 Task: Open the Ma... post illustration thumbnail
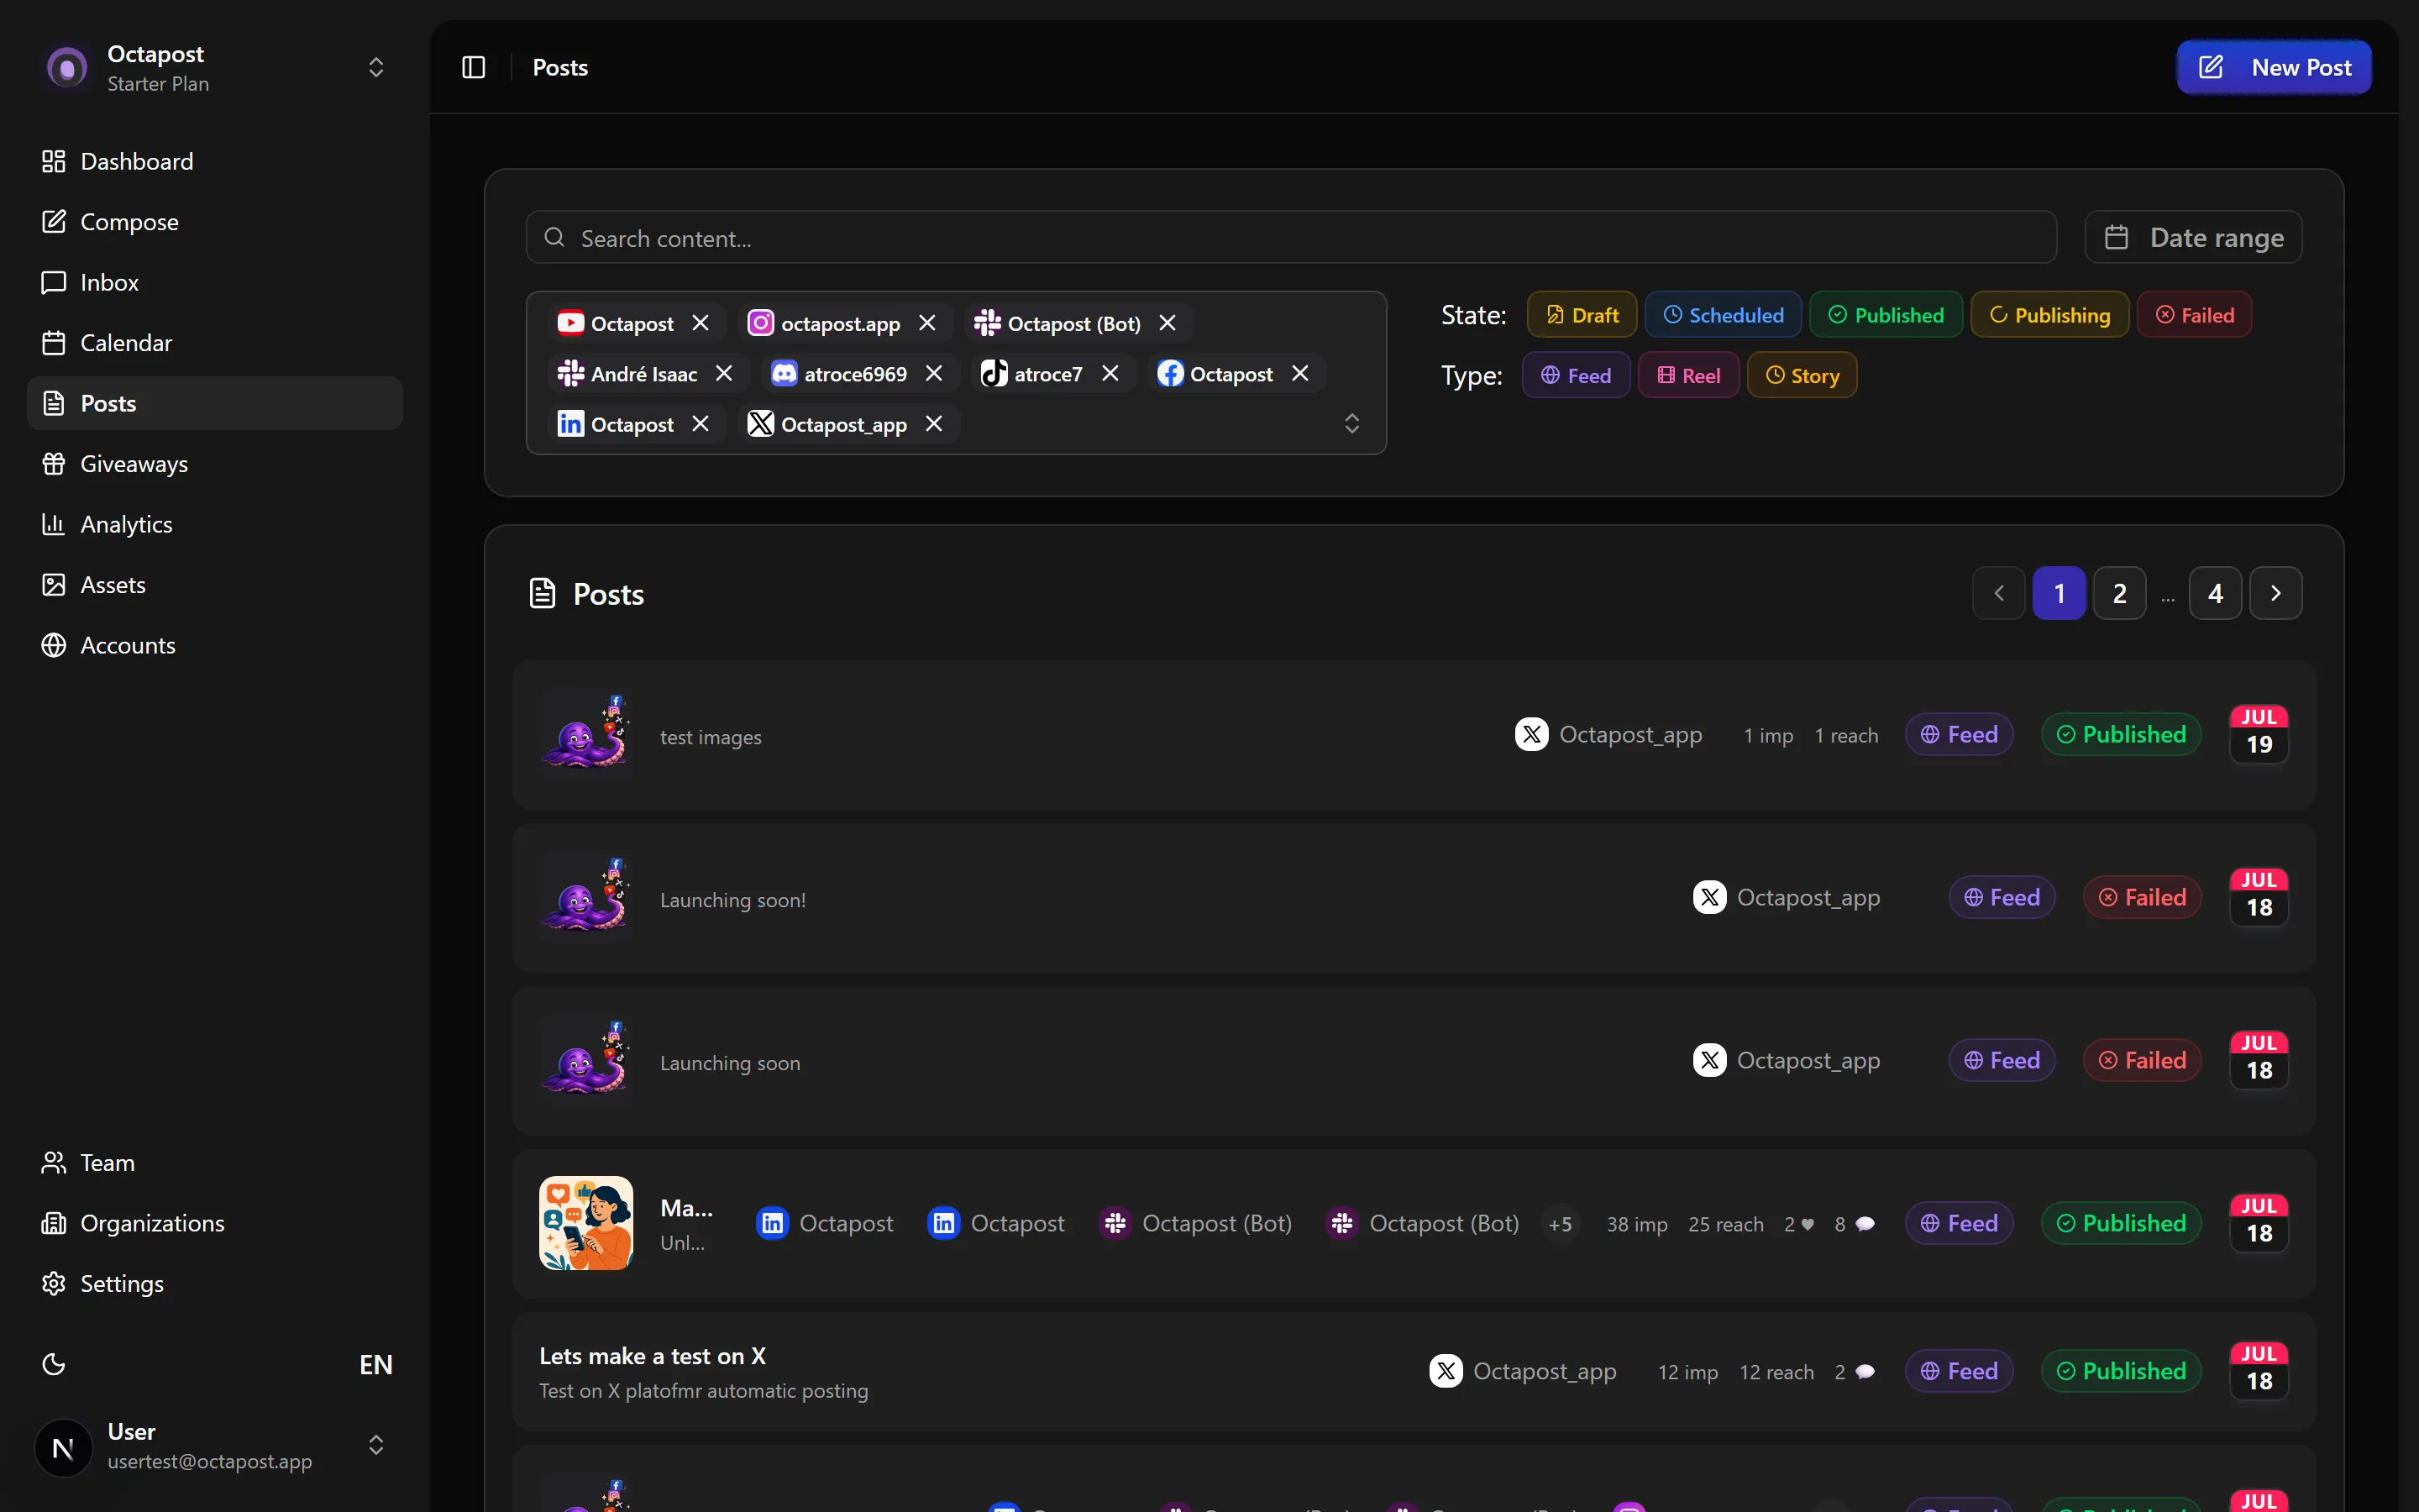tap(585, 1223)
